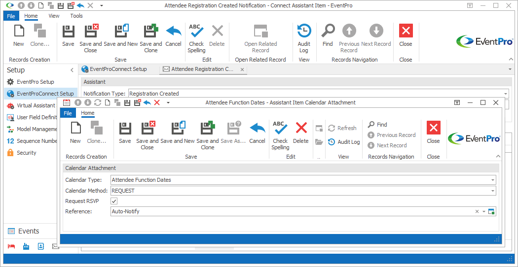Click Find magnifier in main EventPro ribbon
Viewport: 518px width, 267px height.
(x=328, y=35)
